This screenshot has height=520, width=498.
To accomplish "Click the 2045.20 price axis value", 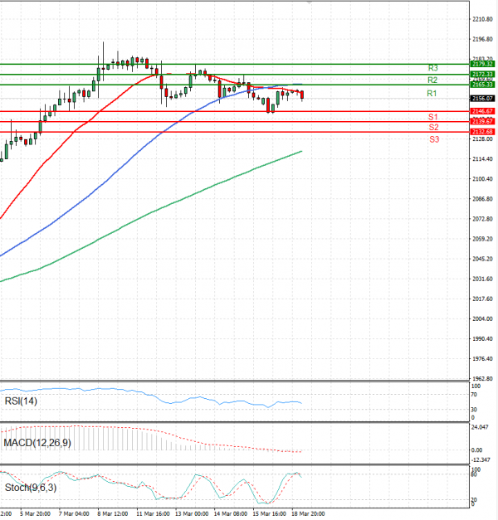I will click(482, 259).
